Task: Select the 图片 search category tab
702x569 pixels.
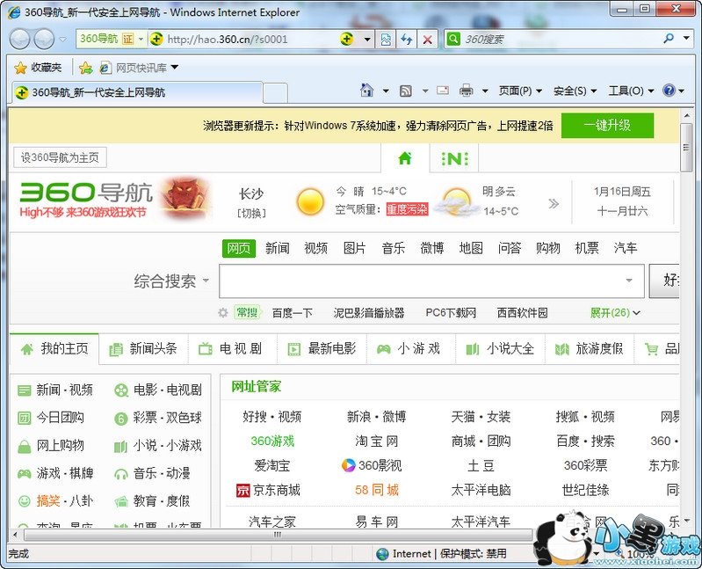Action: (x=354, y=248)
